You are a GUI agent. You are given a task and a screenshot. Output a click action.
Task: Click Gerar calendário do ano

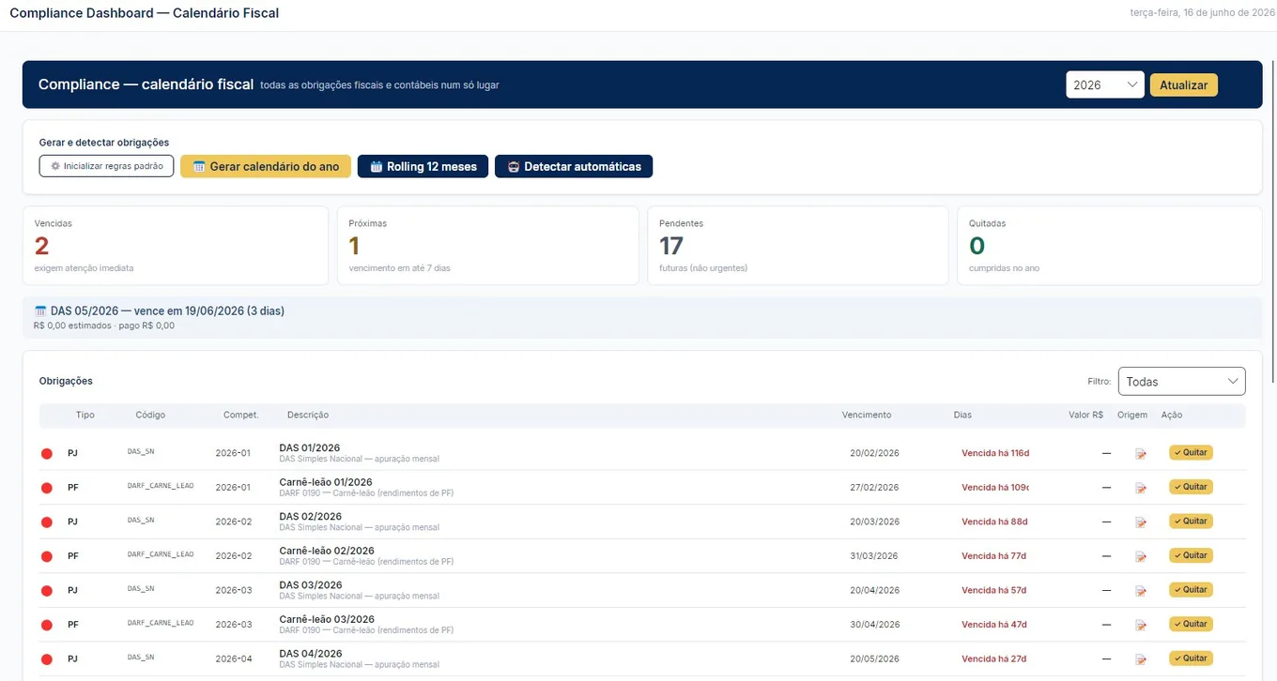pyautogui.click(x=266, y=166)
